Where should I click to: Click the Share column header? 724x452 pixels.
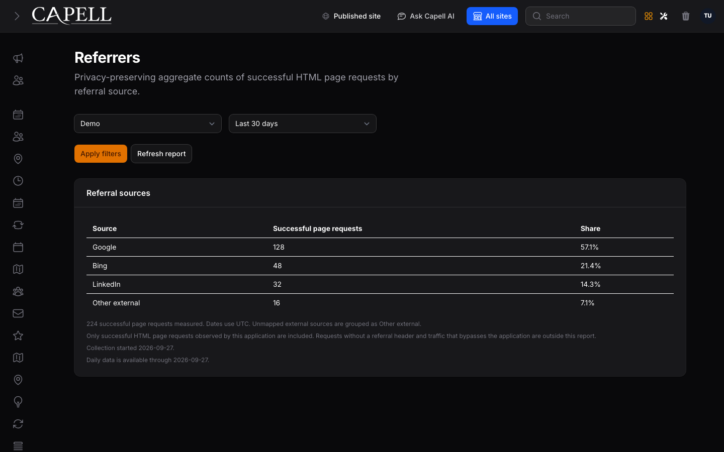tap(590, 229)
